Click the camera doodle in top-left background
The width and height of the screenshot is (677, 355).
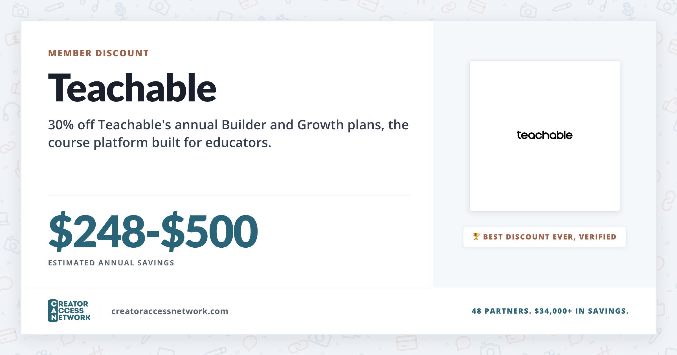click(20, 10)
